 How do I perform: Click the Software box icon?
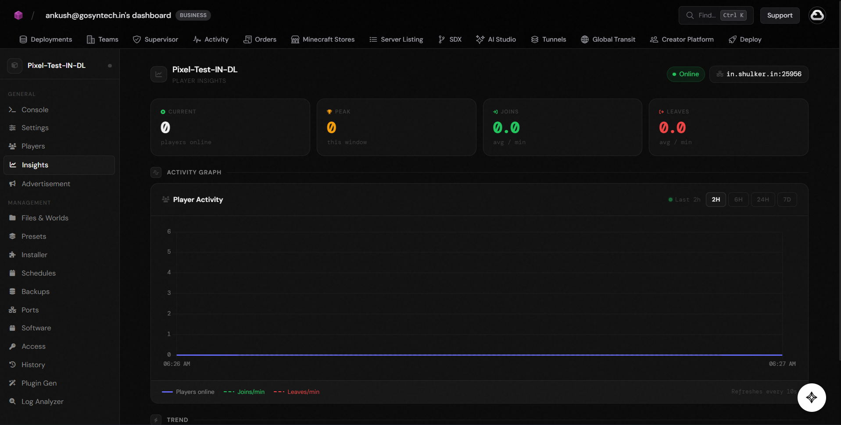(12, 328)
